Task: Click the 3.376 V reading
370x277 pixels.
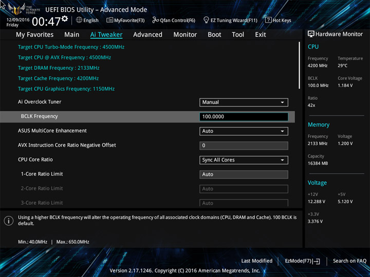Action: (315, 222)
